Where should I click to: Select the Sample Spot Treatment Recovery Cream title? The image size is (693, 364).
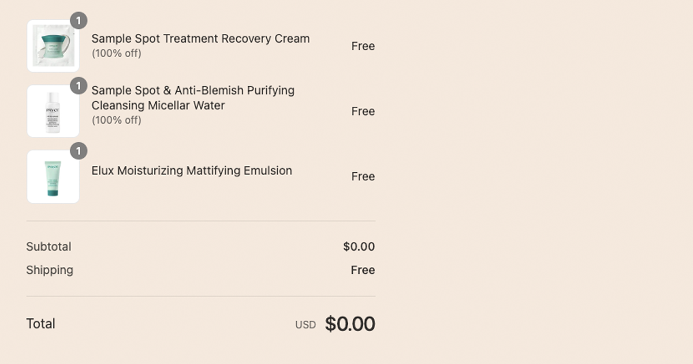(200, 39)
